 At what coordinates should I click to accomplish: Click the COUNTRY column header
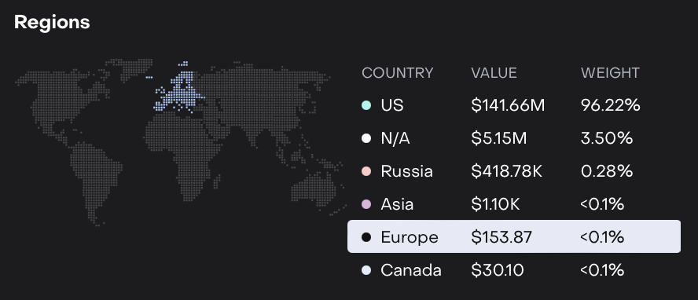(x=398, y=73)
